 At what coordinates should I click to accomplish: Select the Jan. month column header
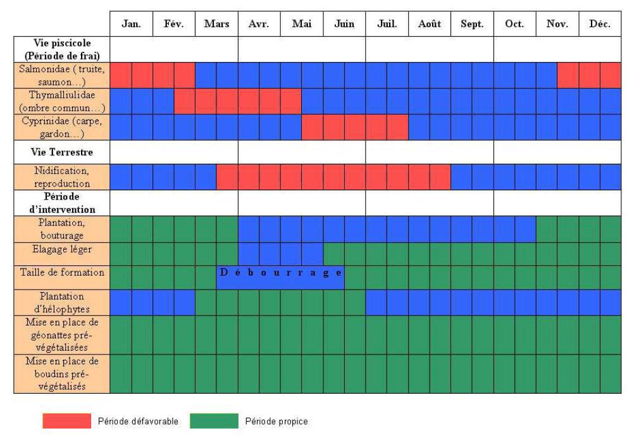132,25
